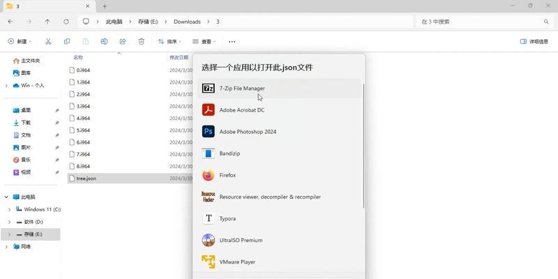Open the 查看 view dropdown
The height and width of the screenshot is (279, 558).
tap(204, 42)
